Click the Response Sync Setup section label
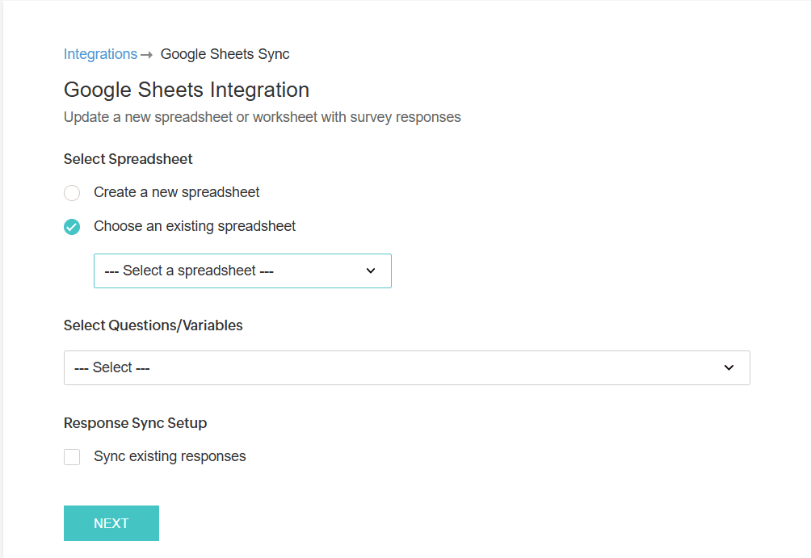 point(135,423)
